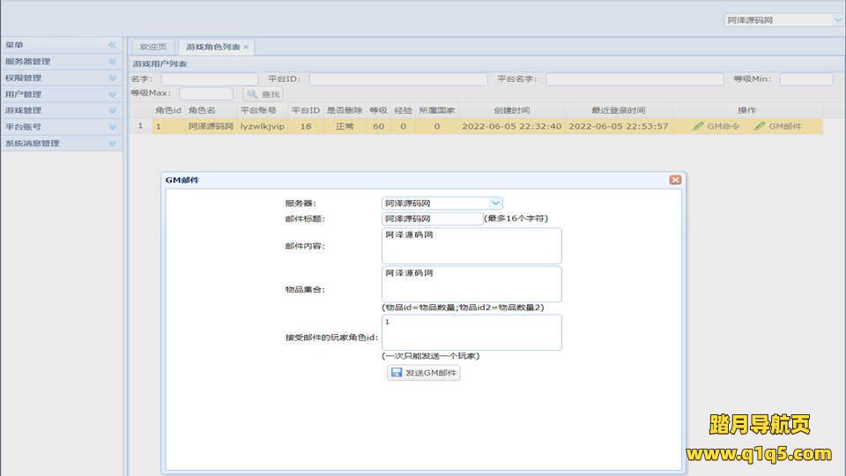Expand the 平台账号 menu section
846x476 pixels.
click(112, 127)
